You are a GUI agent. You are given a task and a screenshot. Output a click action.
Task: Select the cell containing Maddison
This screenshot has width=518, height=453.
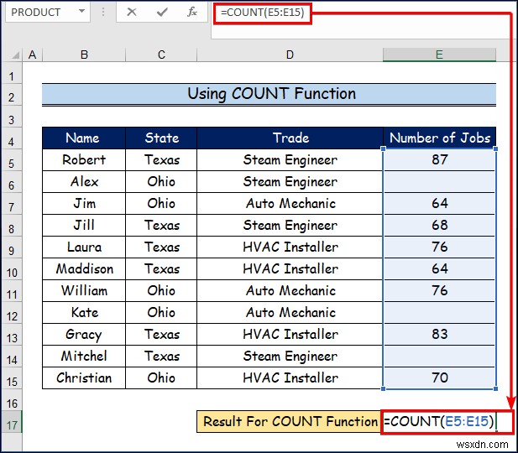84,268
